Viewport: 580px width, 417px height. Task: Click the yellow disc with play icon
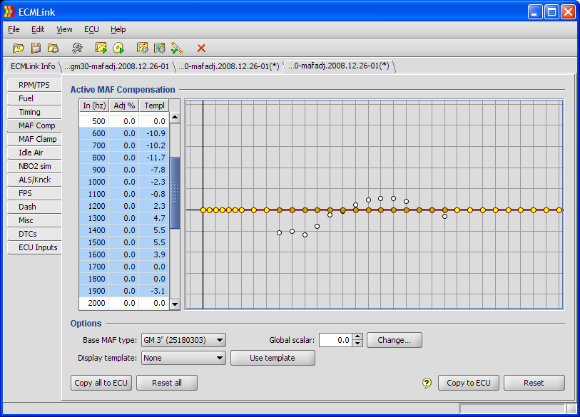click(x=118, y=48)
